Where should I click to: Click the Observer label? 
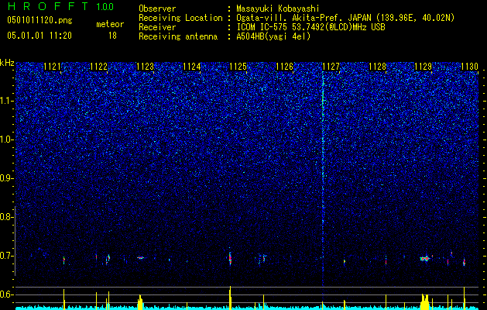(x=157, y=9)
